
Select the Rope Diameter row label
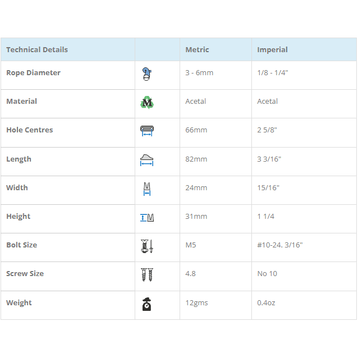coord(33,72)
